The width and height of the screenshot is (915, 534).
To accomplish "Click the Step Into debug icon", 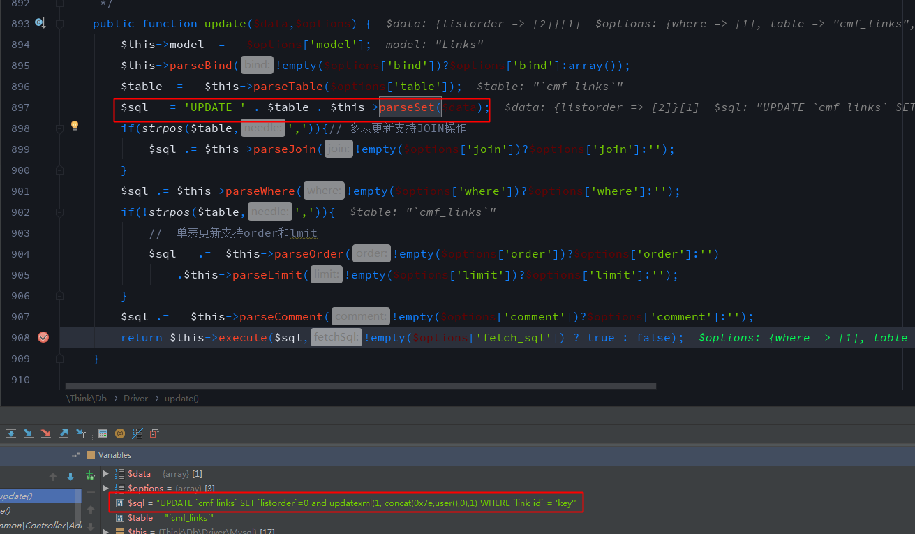I will coord(28,433).
